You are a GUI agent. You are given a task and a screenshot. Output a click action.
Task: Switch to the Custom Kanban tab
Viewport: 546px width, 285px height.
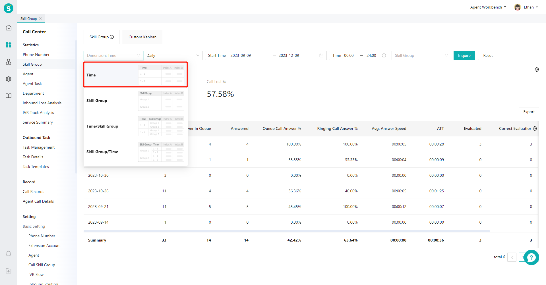142,37
